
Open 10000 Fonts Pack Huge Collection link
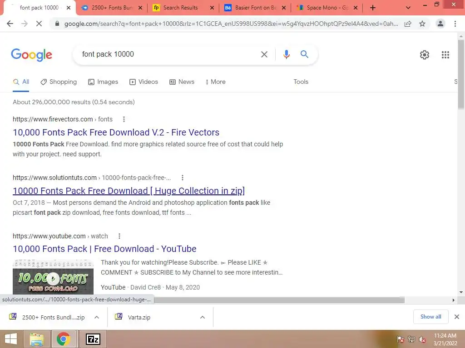pyautogui.click(x=129, y=191)
